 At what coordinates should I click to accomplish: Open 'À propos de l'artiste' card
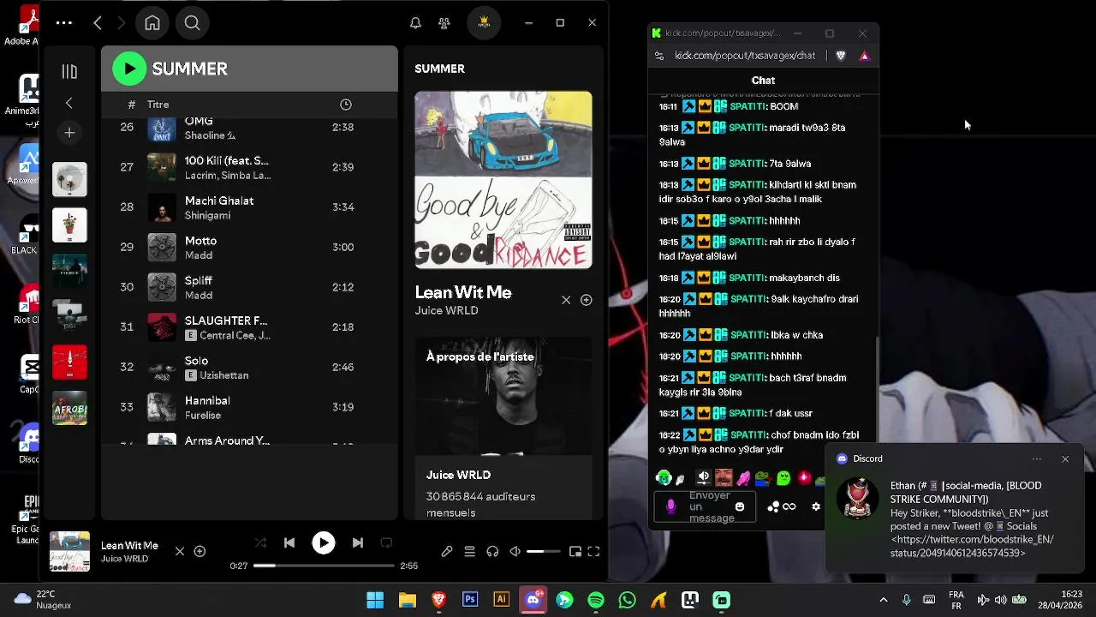[x=503, y=428]
